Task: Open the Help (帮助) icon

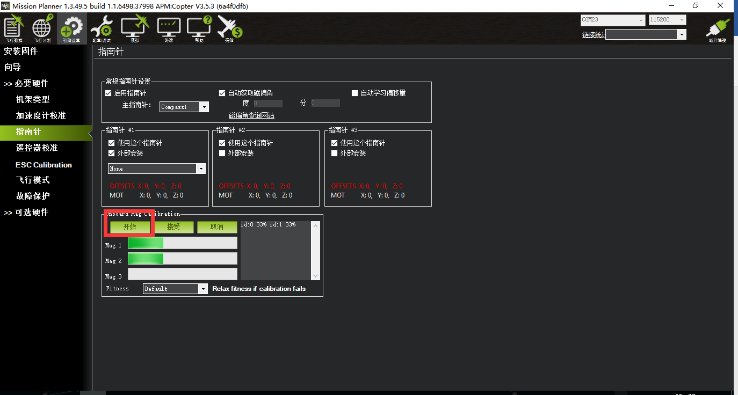Action: pyautogui.click(x=199, y=29)
